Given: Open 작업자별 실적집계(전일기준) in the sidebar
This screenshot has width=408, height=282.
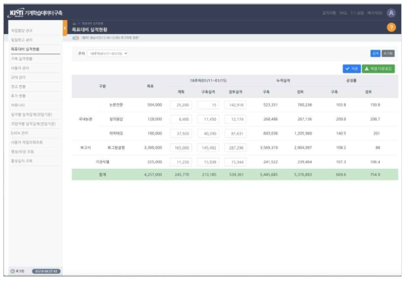Looking at the screenshot, I should tap(33, 124).
